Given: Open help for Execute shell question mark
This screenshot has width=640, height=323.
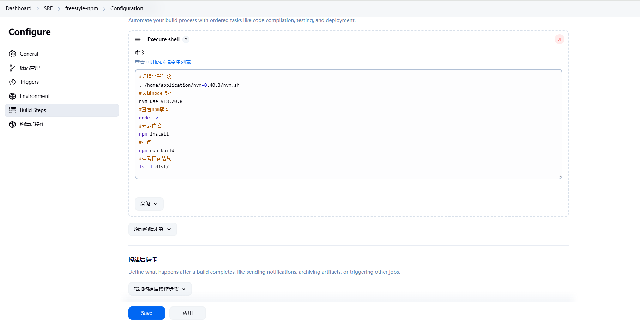Looking at the screenshot, I should coord(186,39).
